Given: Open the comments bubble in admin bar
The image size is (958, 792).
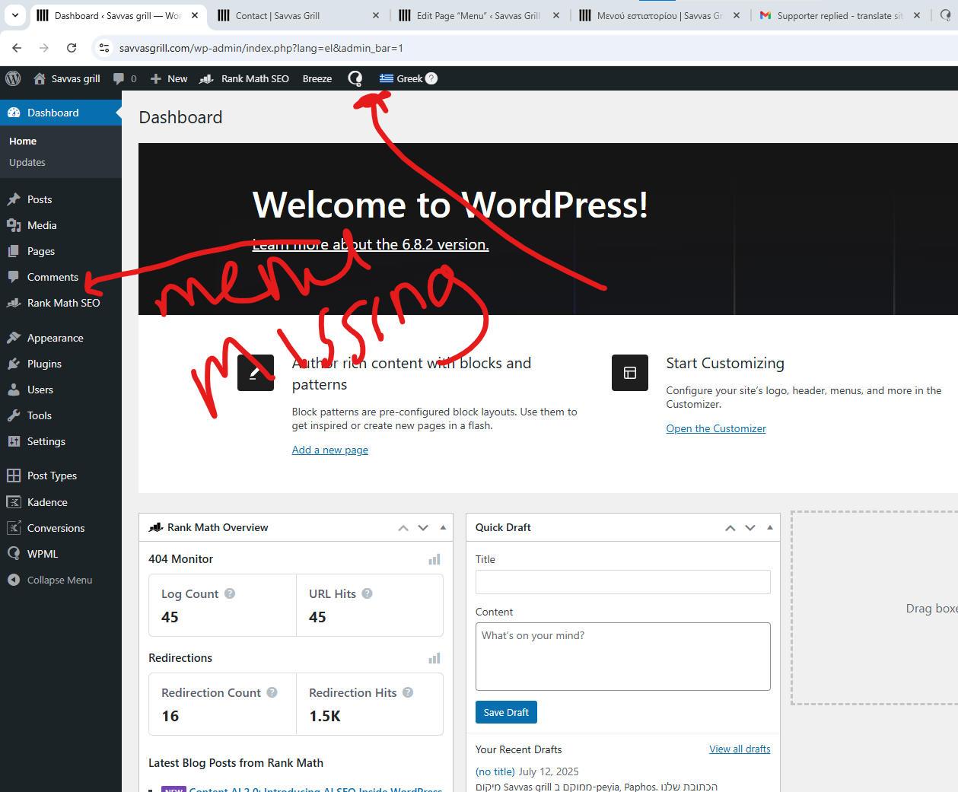Looking at the screenshot, I should click(x=125, y=78).
